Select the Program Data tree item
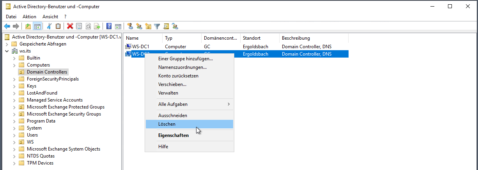Image resolution: width=478 pixels, height=170 pixels. (41, 121)
